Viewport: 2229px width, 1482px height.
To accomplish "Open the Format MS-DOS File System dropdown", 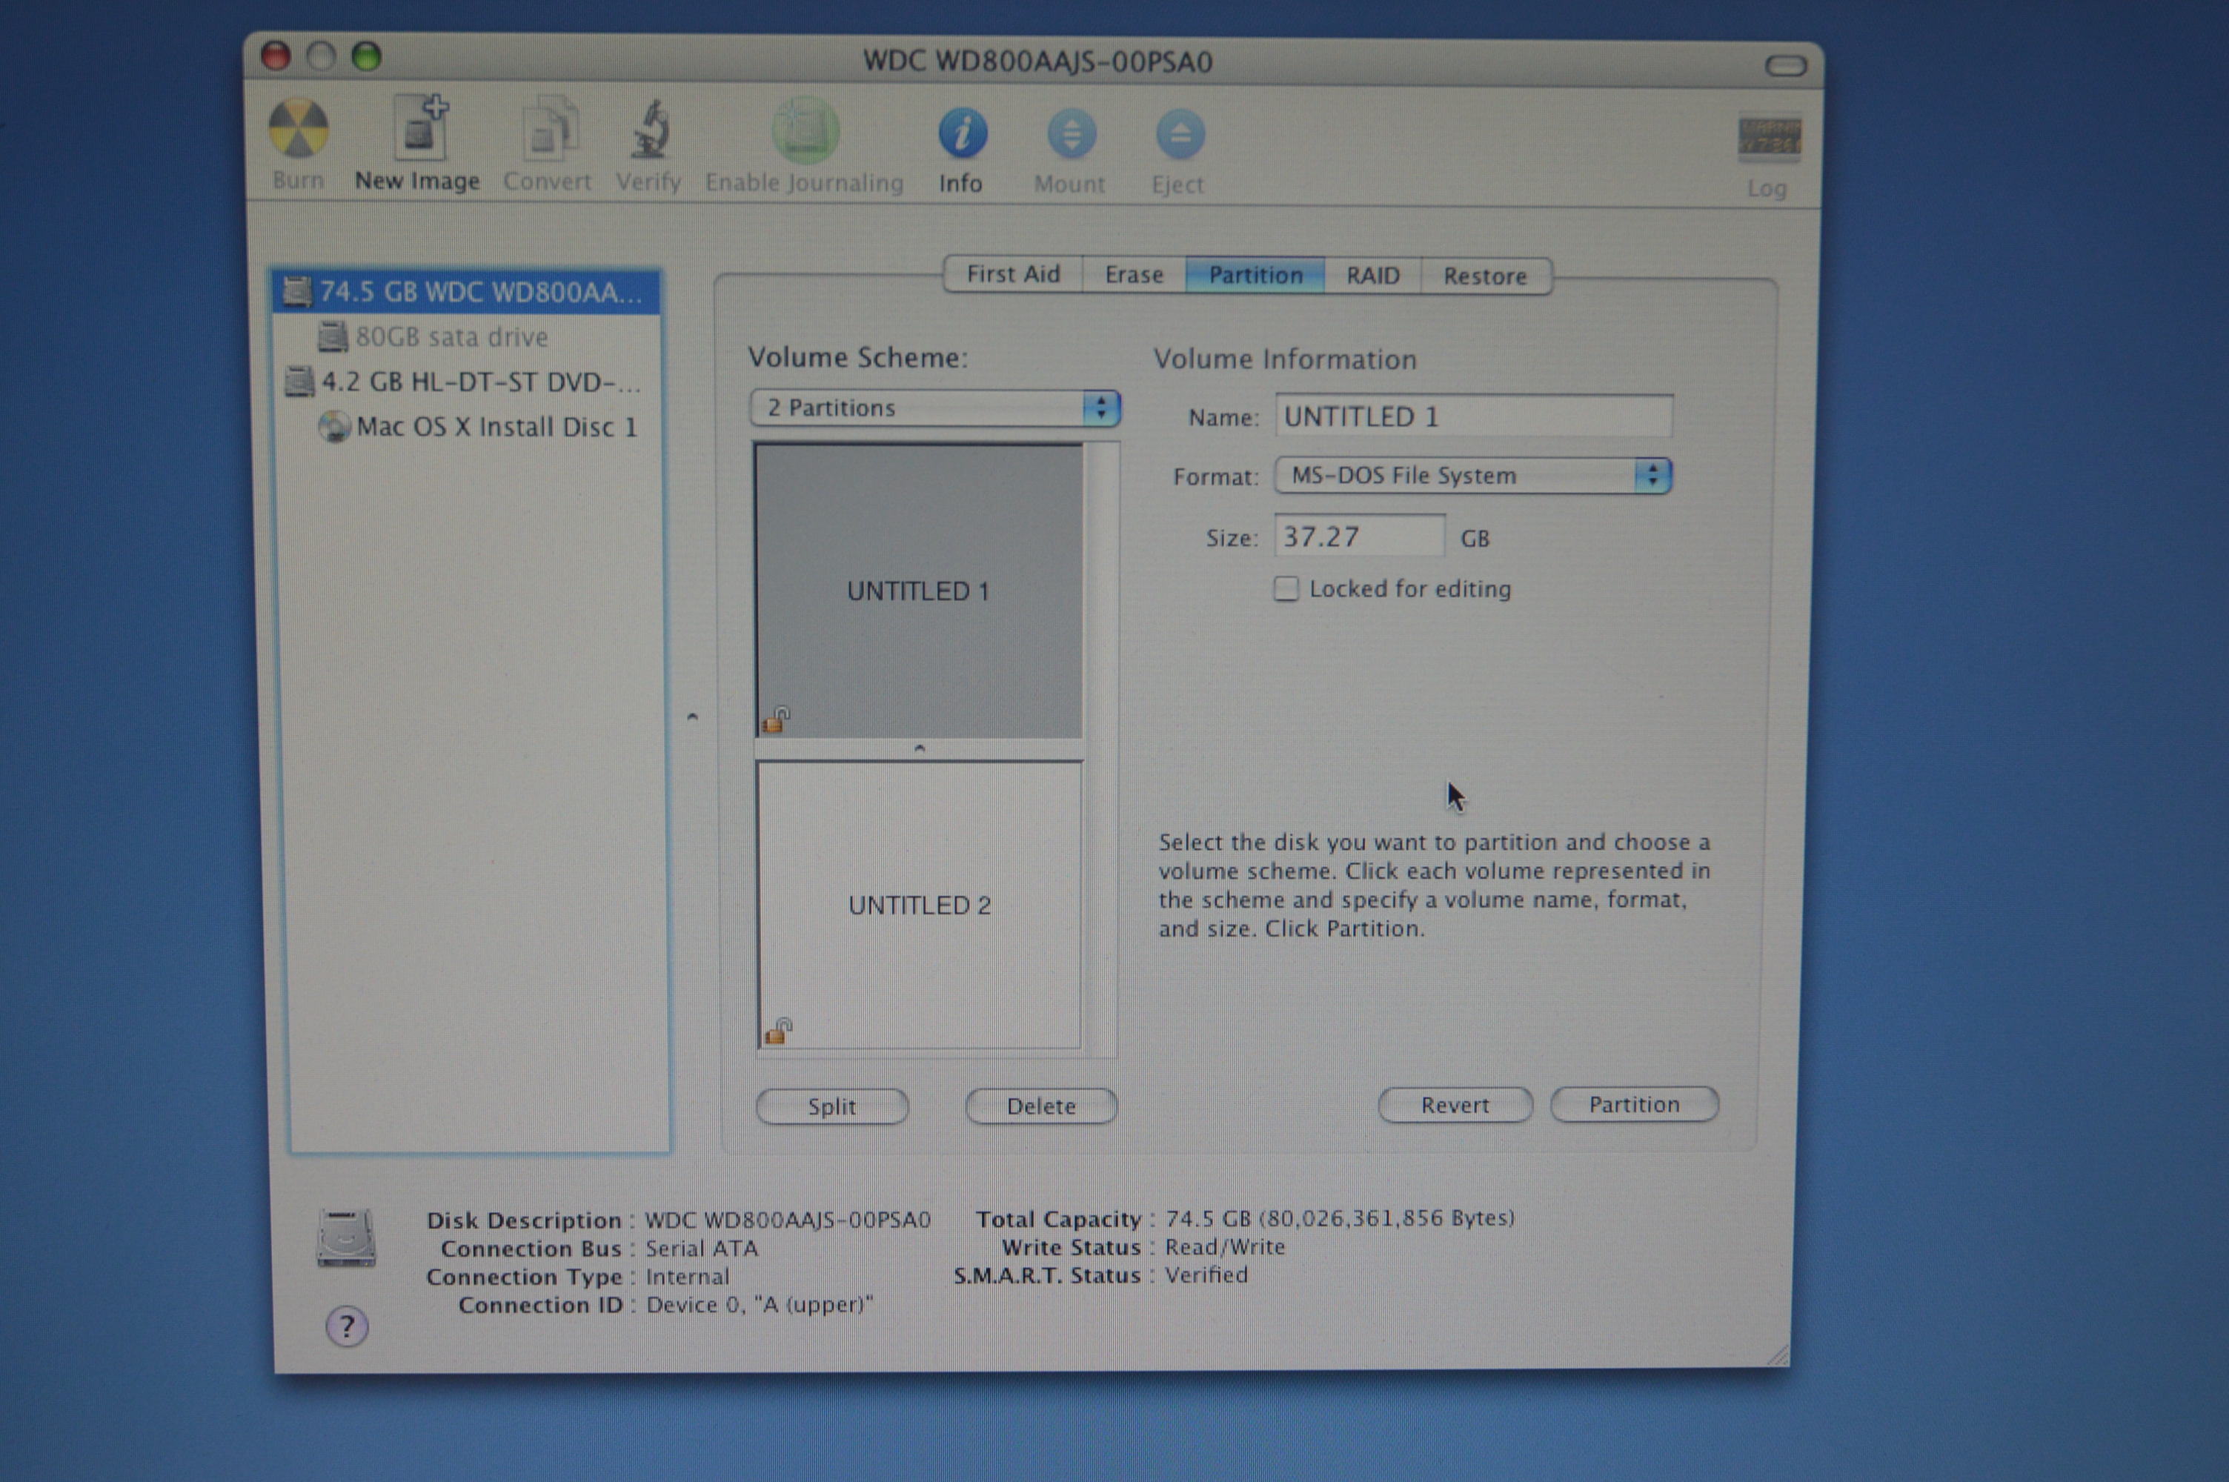I will click(x=1473, y=476).
